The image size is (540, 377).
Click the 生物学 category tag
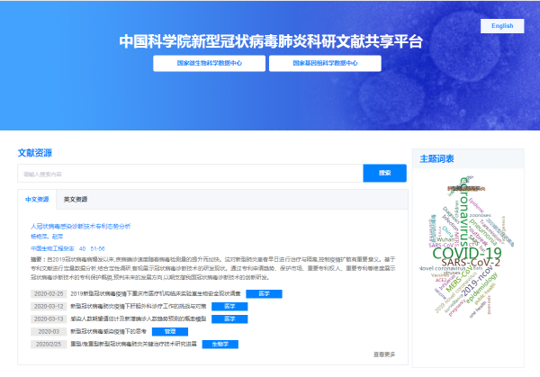coord(214,344)
